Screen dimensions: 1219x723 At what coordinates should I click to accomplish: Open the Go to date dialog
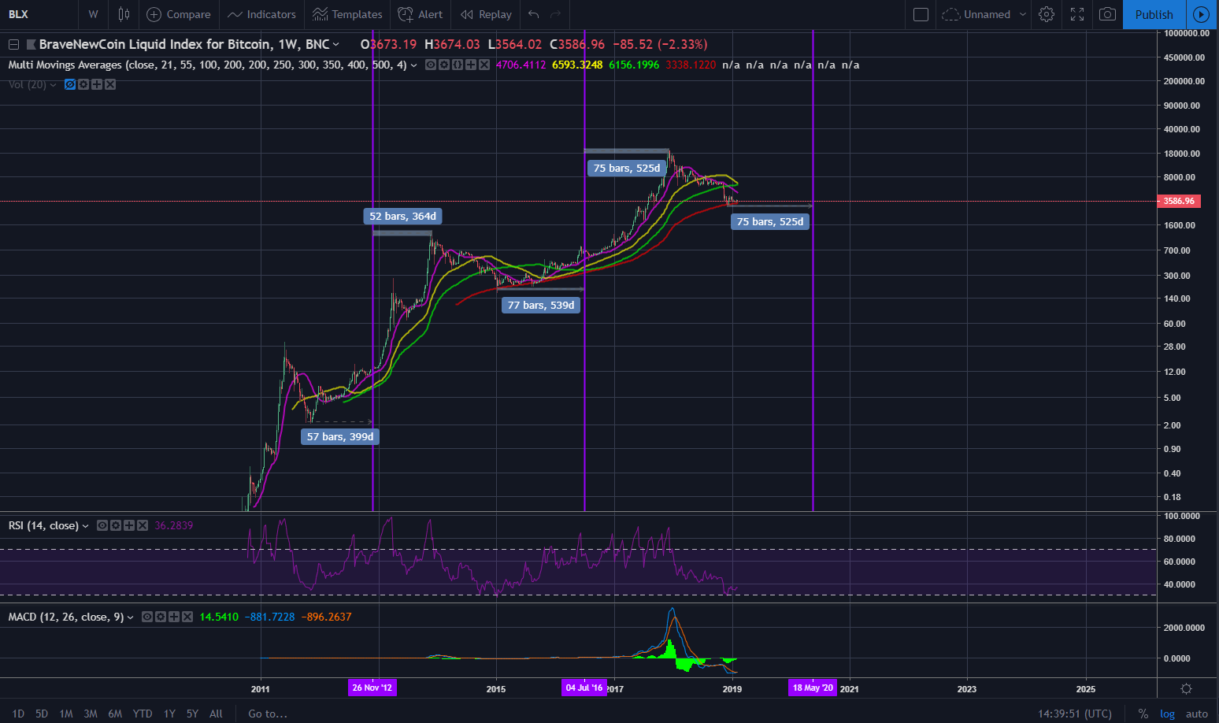click(x=268, y=714)
